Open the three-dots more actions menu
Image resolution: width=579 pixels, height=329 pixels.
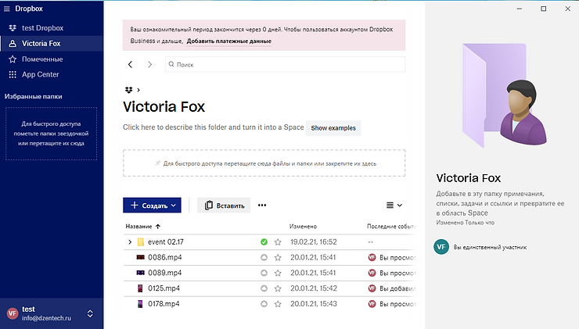click(262, 206)
